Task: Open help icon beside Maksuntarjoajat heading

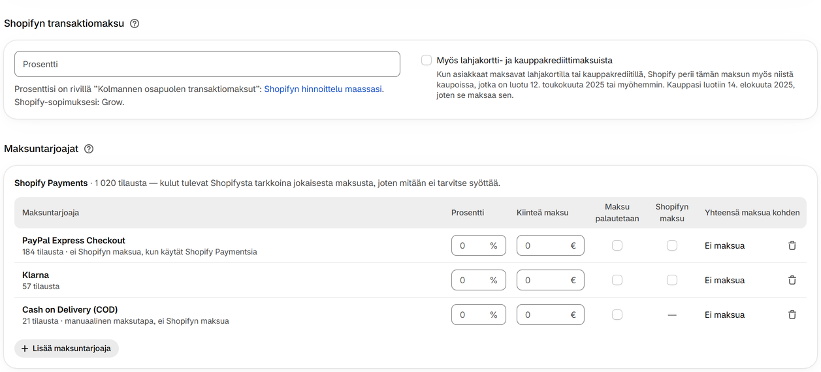Action: click(89, 149)
